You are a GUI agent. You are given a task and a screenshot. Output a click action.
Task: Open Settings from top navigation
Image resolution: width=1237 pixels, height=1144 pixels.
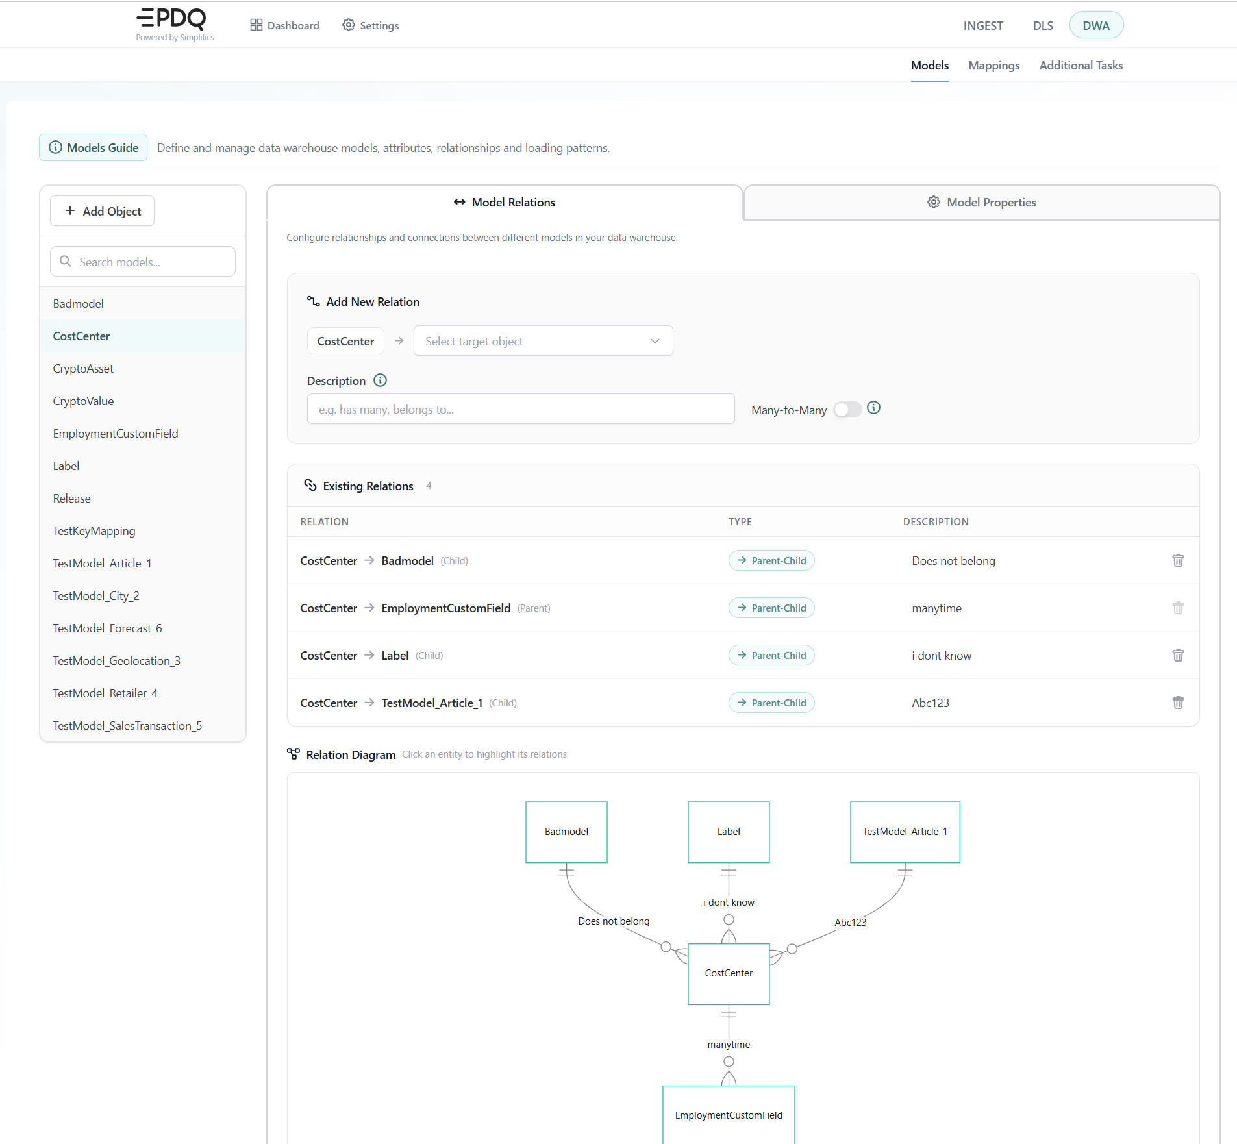coord(370,25)
